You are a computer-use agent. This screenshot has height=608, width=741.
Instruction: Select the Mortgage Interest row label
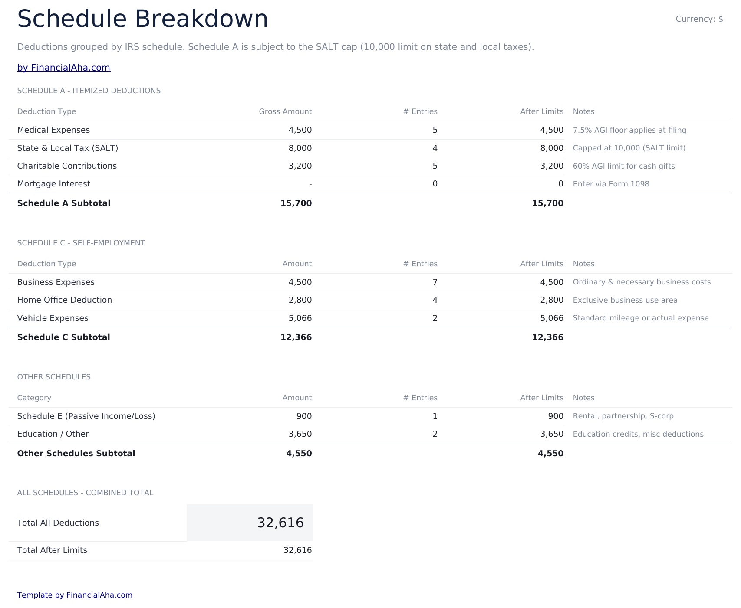coord(54,184)
